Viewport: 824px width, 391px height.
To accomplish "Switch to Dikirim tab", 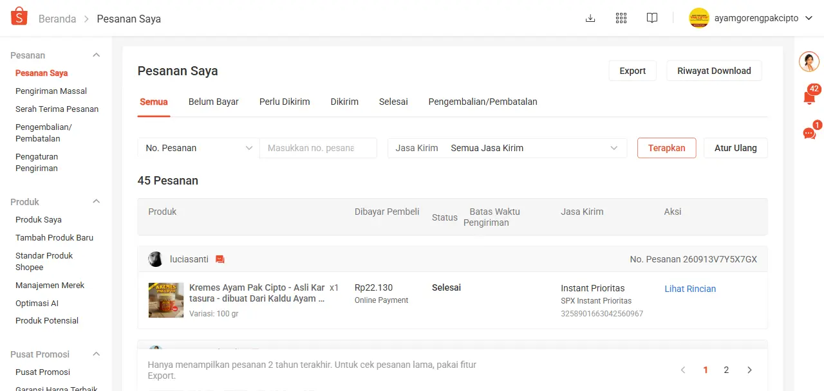I will 344,102.
